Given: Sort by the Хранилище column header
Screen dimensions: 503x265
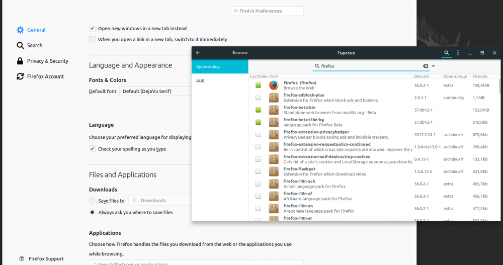Looking at the screenshot, I should pyautogui.click(x=456, y=76).
